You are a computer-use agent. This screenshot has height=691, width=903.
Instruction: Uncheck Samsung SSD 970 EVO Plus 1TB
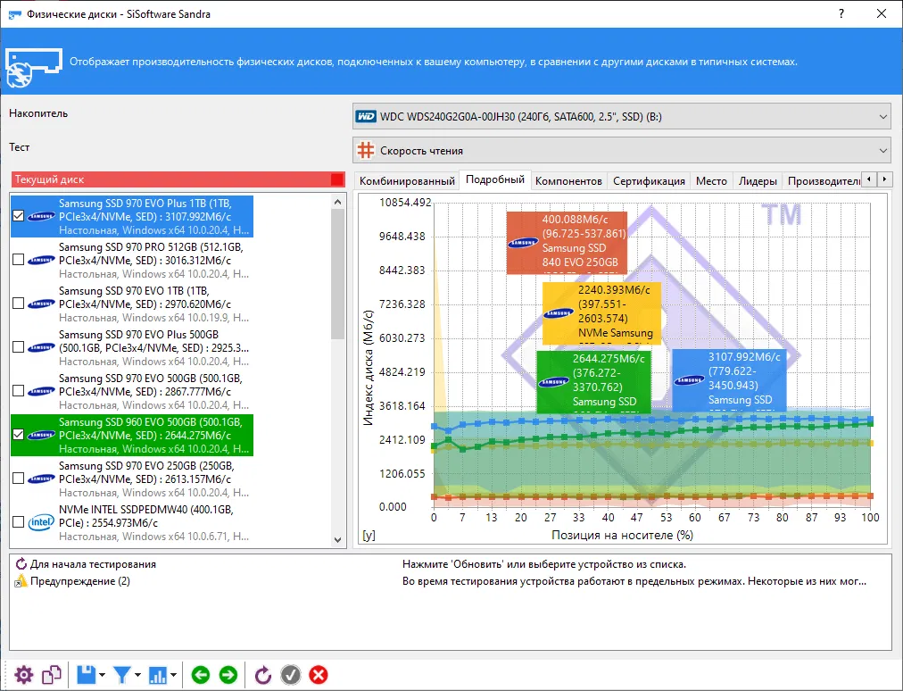tap(18, 215)
